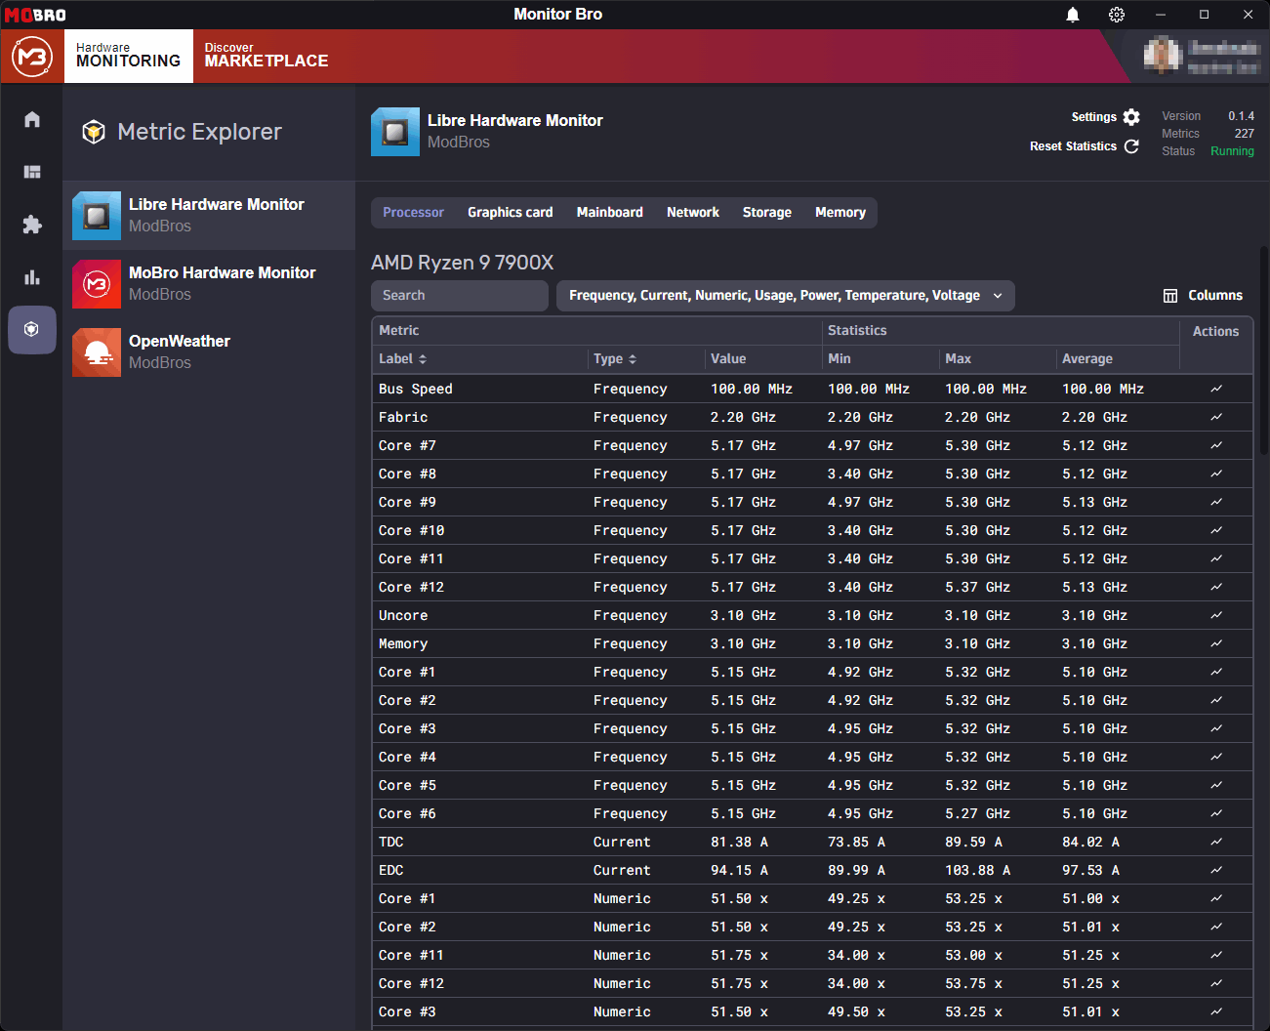Image resolution: width=1270 pixels, height=1031 pixels.
Task: Open the metric type filter dropdown
Action: 786,296
